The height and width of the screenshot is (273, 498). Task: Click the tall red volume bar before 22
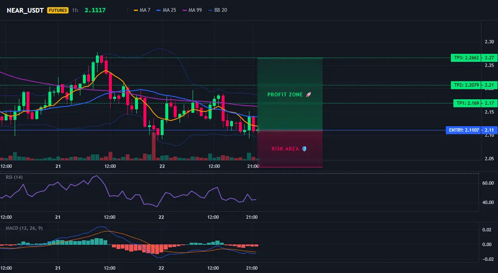154,146
